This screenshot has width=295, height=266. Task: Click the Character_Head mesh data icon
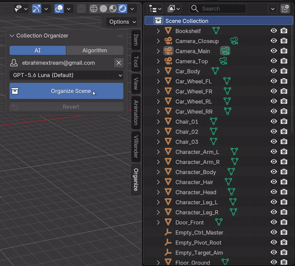pyautogui.click(x=231, y=192)
